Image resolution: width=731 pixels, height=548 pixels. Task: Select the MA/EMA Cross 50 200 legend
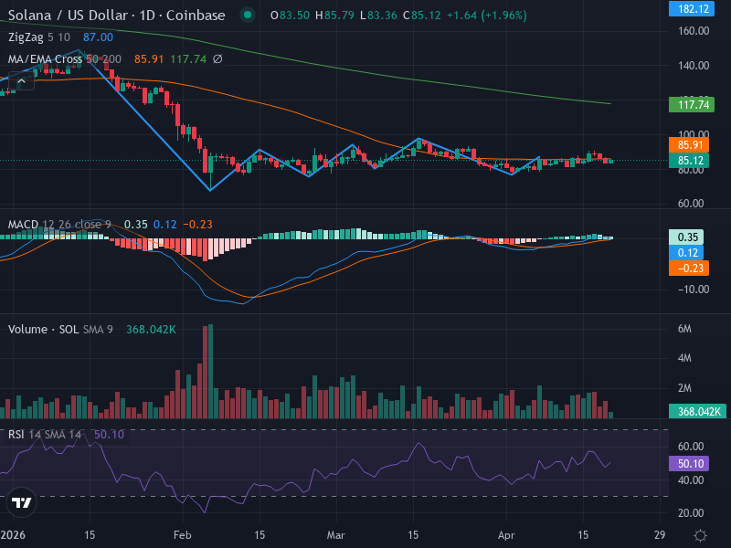click(x=64, y=59)
